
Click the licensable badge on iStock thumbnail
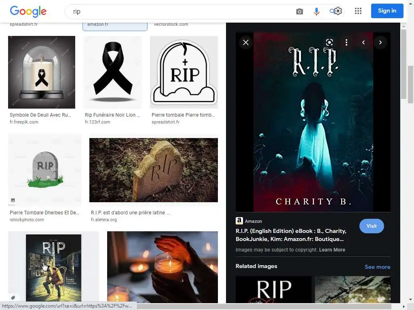[13, 200]
